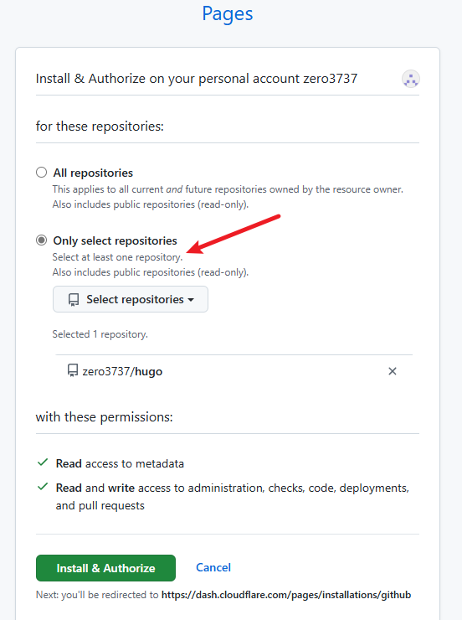Select the All repositories radio button
This screenshot has width=462, height=620.
point(42,173)
